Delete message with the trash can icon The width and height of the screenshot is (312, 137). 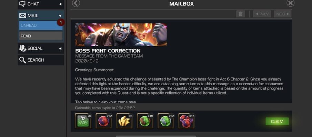pos(241,14)
